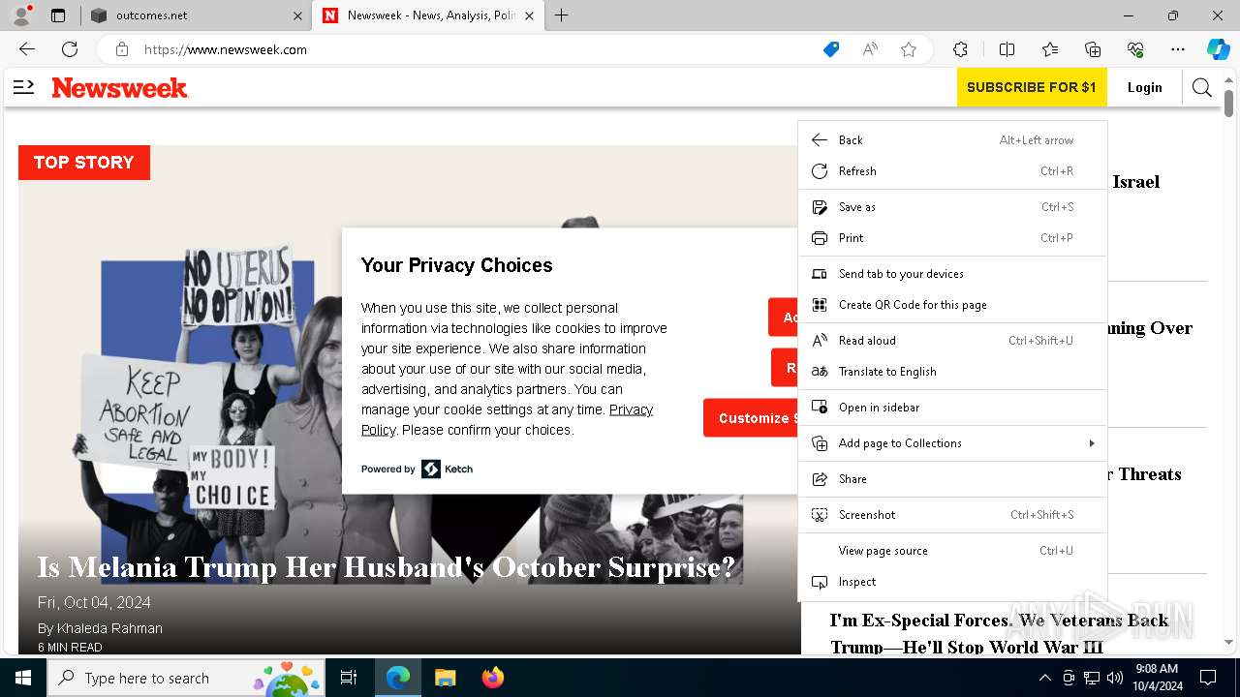
Task: Open File Explorer from the taskbar
Action: [445, 678]
